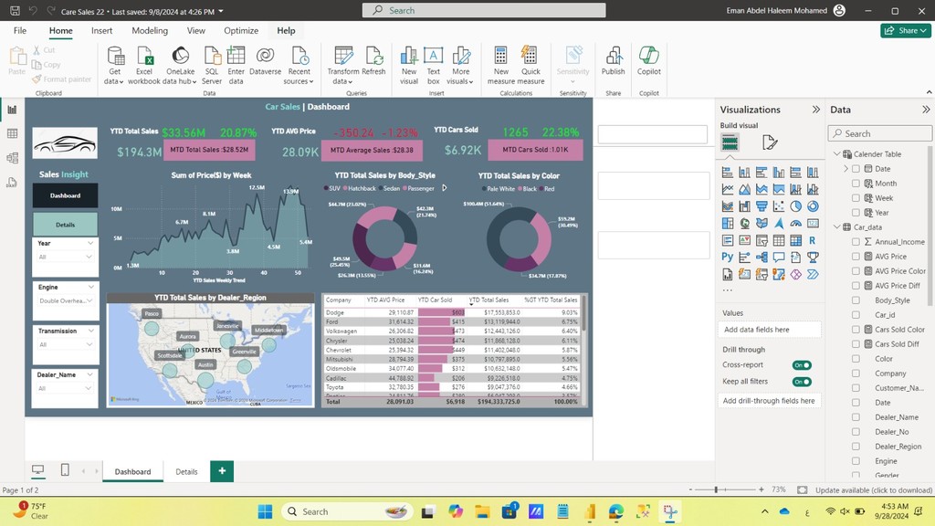
Task: Open the File menu
Action: tap(20, 30)
